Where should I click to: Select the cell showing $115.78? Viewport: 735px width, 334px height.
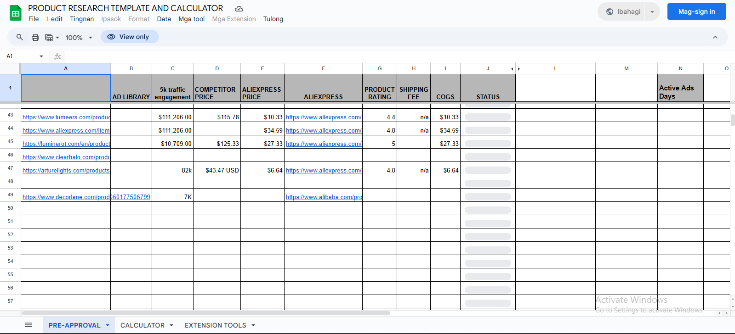coord(217,115)
